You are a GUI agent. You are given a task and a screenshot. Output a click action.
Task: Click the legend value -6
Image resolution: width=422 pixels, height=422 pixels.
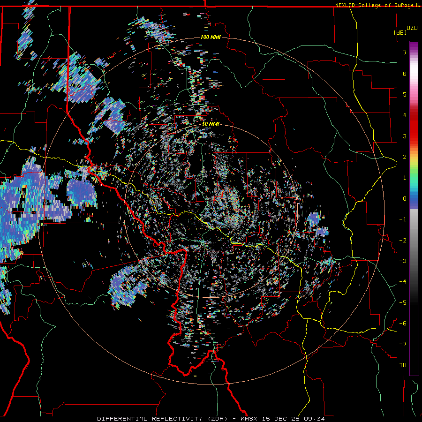coord(403,324)
